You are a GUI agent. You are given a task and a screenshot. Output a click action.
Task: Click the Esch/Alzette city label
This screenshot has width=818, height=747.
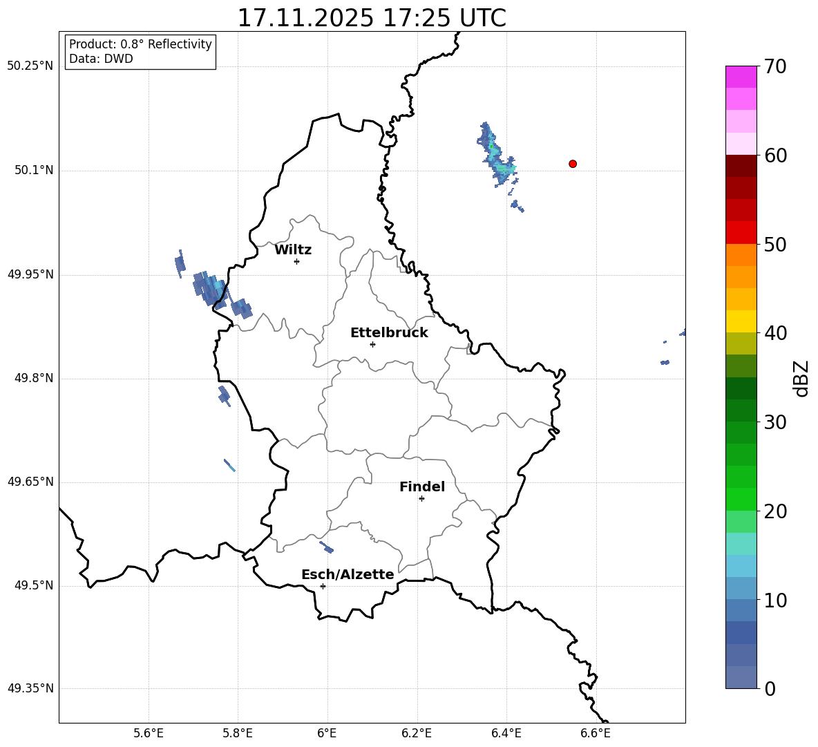(x=348, y=574)
